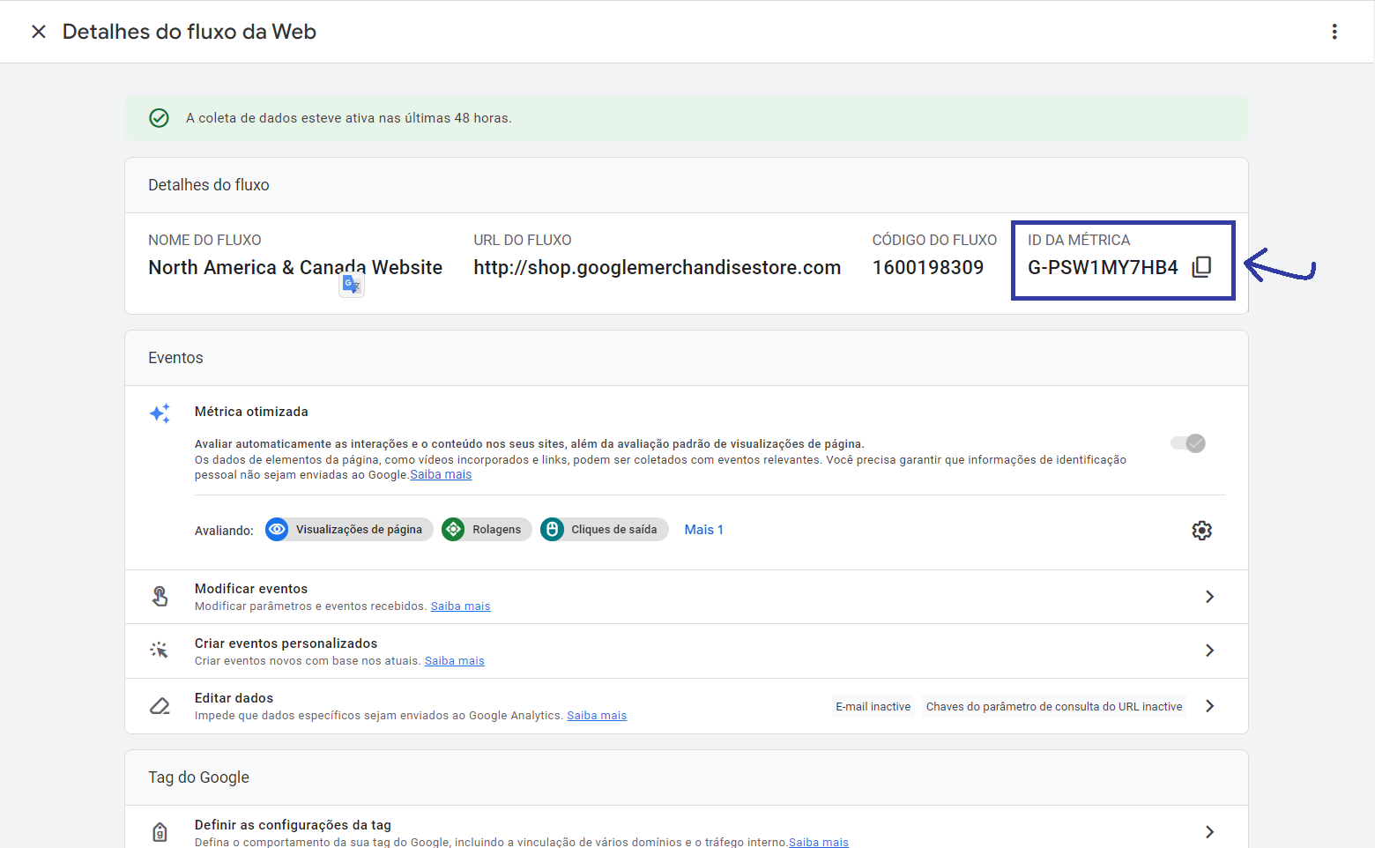Open Editar dados row
This screenshot has height=848, width=1375.
(x=687, y=706)
